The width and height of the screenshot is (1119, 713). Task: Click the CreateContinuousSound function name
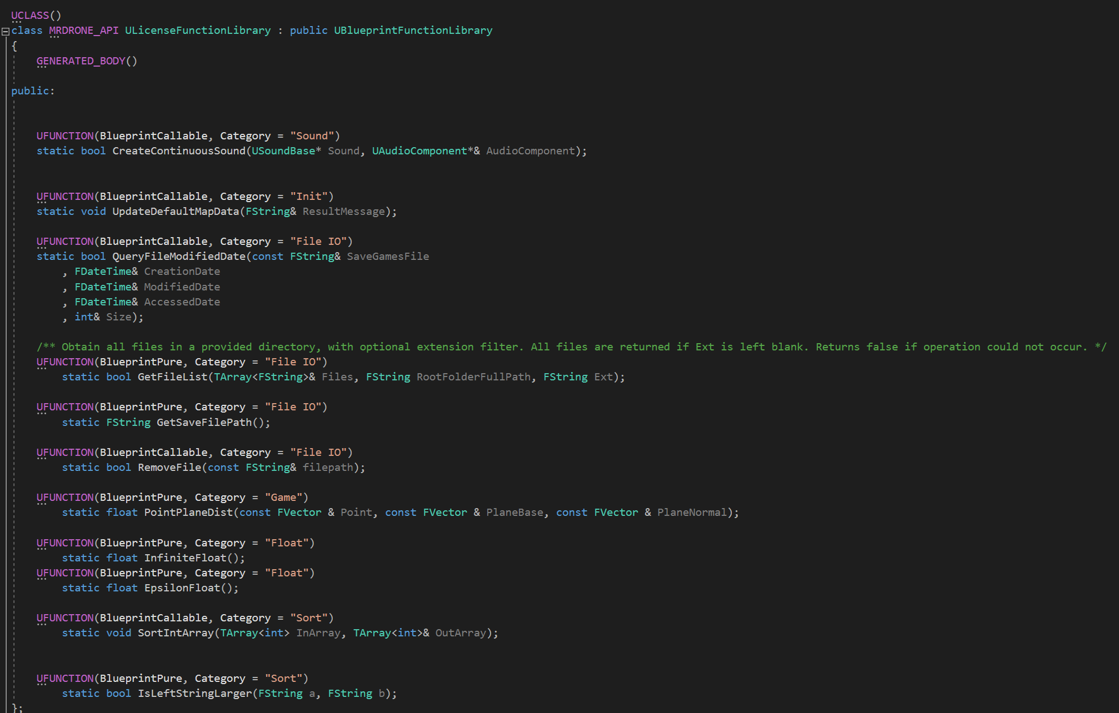(x=179, y=150)
